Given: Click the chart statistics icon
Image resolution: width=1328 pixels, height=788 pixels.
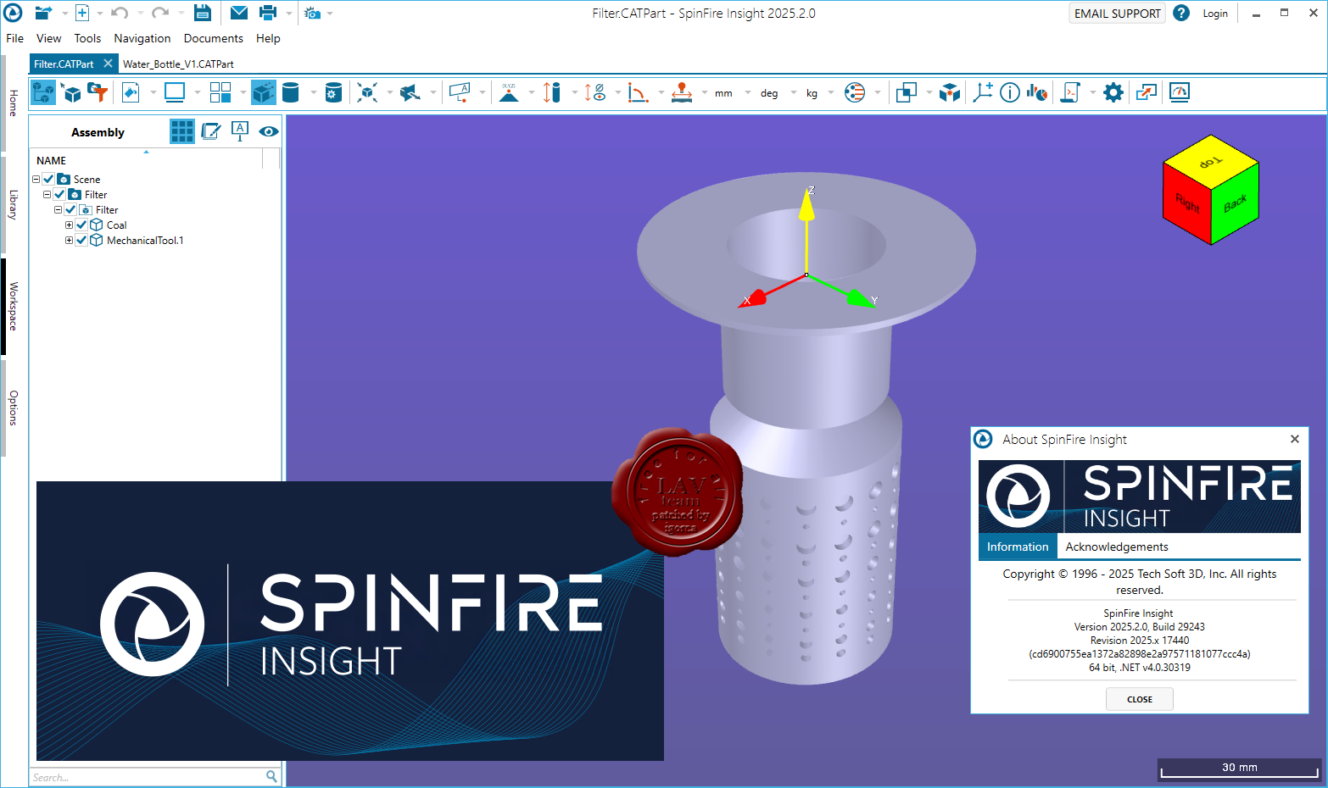Looking at the screenshot, I should click(1036, 92).
